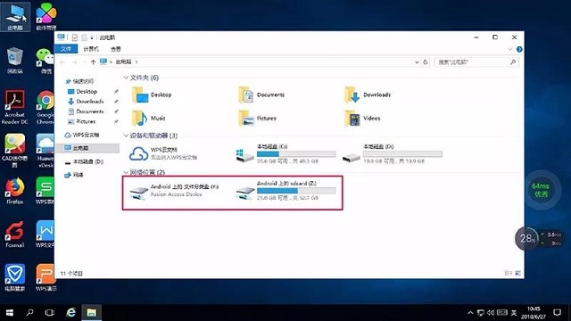Open Acrobat Reader DC desktop shortcut
The image size is (571, 321).
click(x=14, y=107)
